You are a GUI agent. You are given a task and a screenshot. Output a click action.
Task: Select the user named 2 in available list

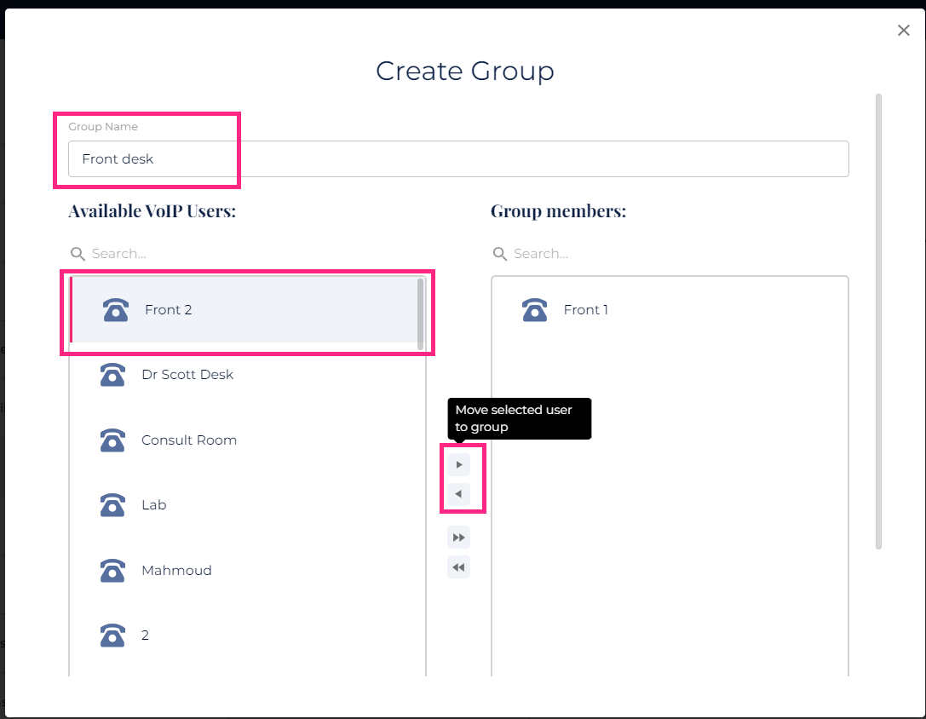(145, 636)
